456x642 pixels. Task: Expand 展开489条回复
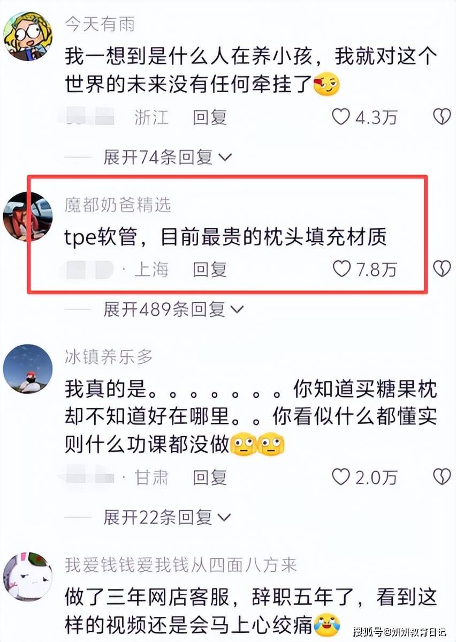[x=173, y=309]
